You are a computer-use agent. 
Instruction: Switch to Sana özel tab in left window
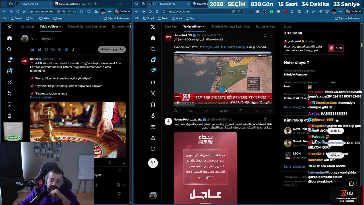point(27,26)
